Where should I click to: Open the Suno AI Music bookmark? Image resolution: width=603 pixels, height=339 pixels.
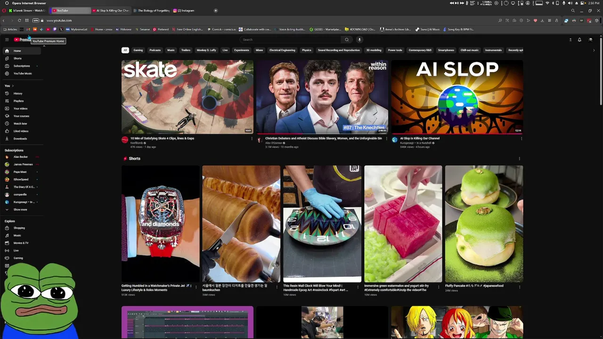pos(428,29)
